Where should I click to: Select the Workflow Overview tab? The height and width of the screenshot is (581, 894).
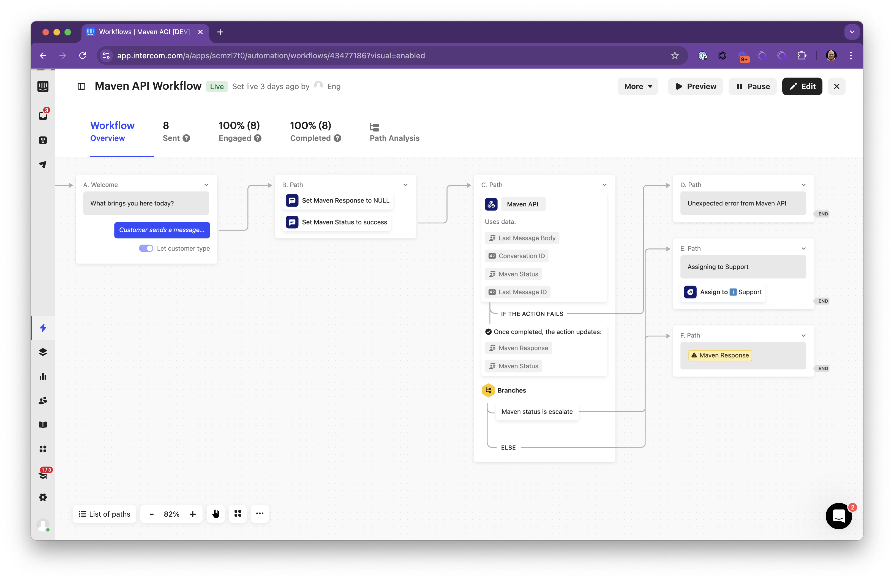(x=112, y=131)
